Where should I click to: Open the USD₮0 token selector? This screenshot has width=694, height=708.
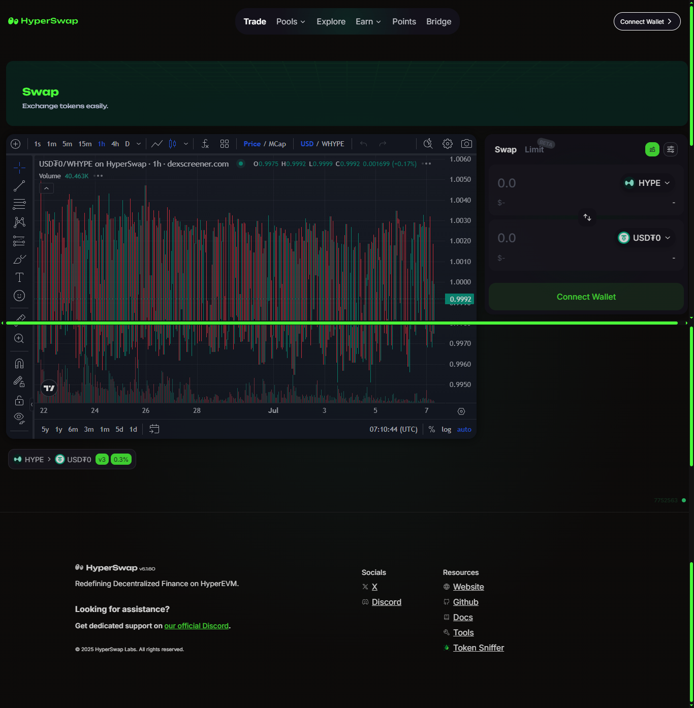point(644,238)
